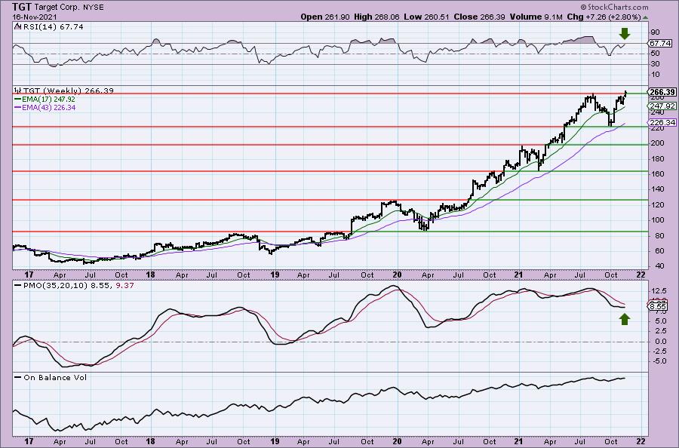The image size is (679, 448).
Task: Click the 266.39 last-price tag on the right axis
Action: 661,92
